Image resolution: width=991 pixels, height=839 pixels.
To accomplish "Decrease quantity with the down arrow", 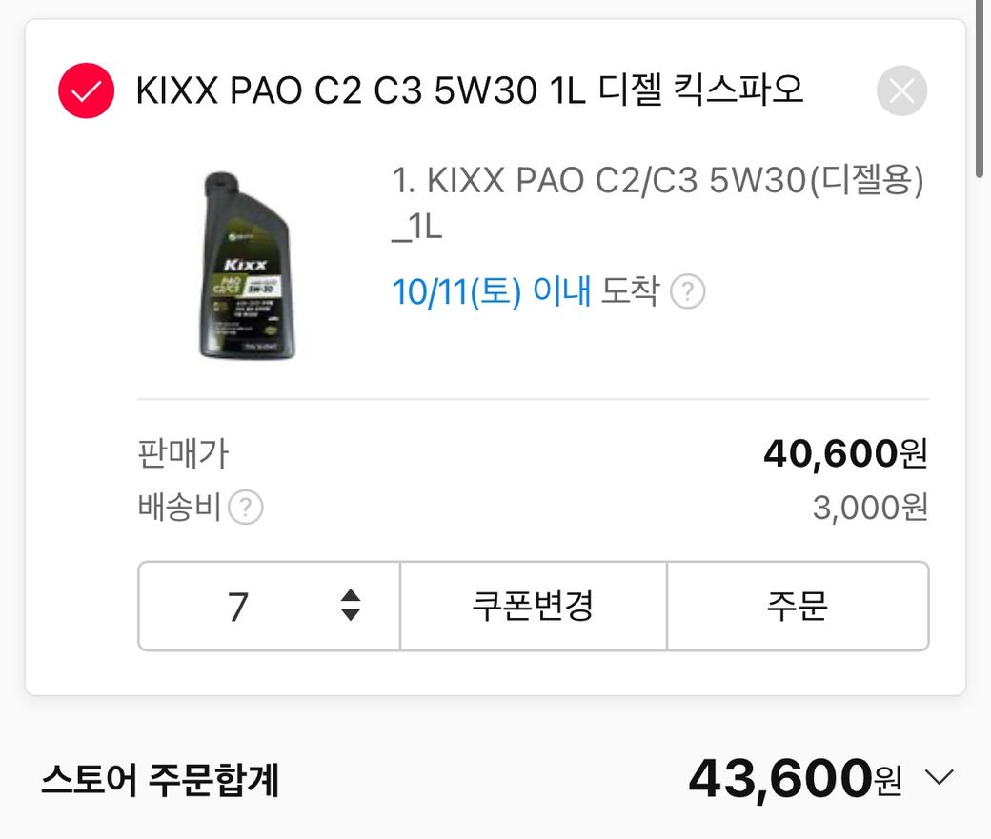I will pos(350,614).
